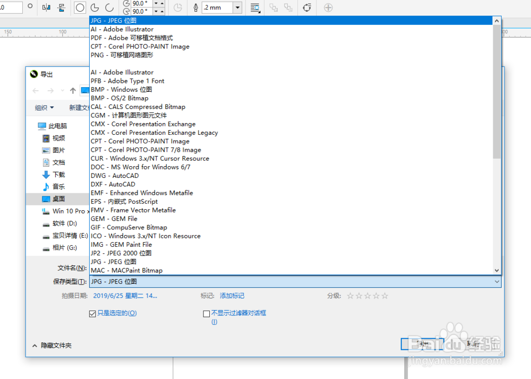Open the outline width dropdown arrow
Viewport: 531px width, 379px height.
tap(238, 7)
